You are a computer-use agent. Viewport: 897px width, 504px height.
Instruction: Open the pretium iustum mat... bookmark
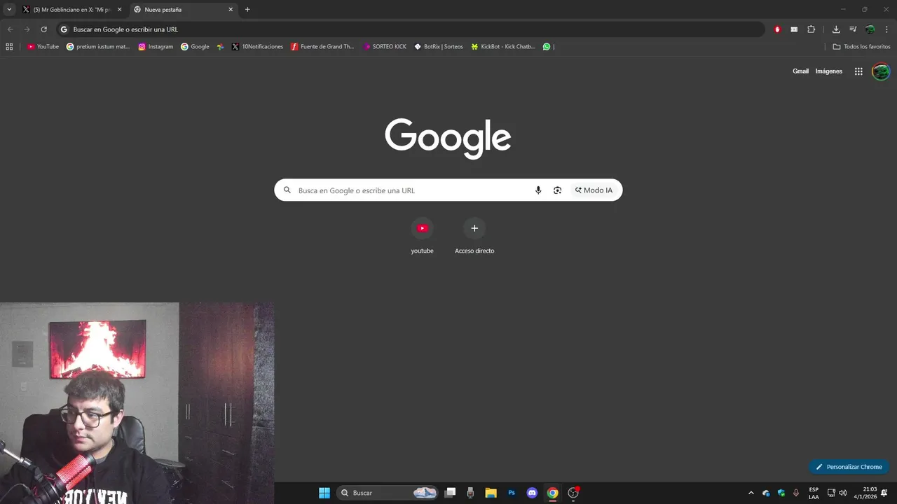click(x=98, y=47)
